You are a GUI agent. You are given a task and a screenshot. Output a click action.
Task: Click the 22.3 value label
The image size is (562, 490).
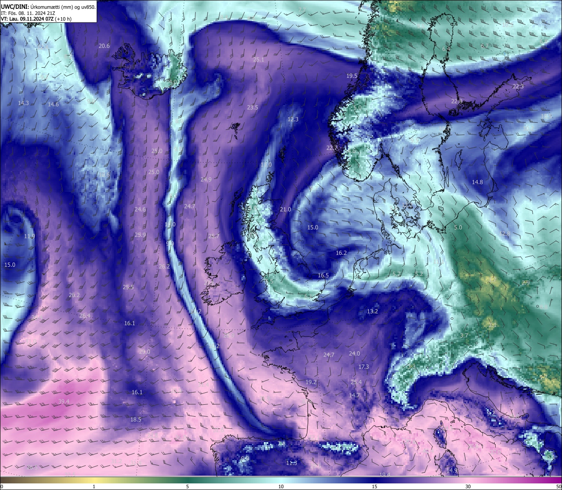pyautogui.click(x=518, y=86)
